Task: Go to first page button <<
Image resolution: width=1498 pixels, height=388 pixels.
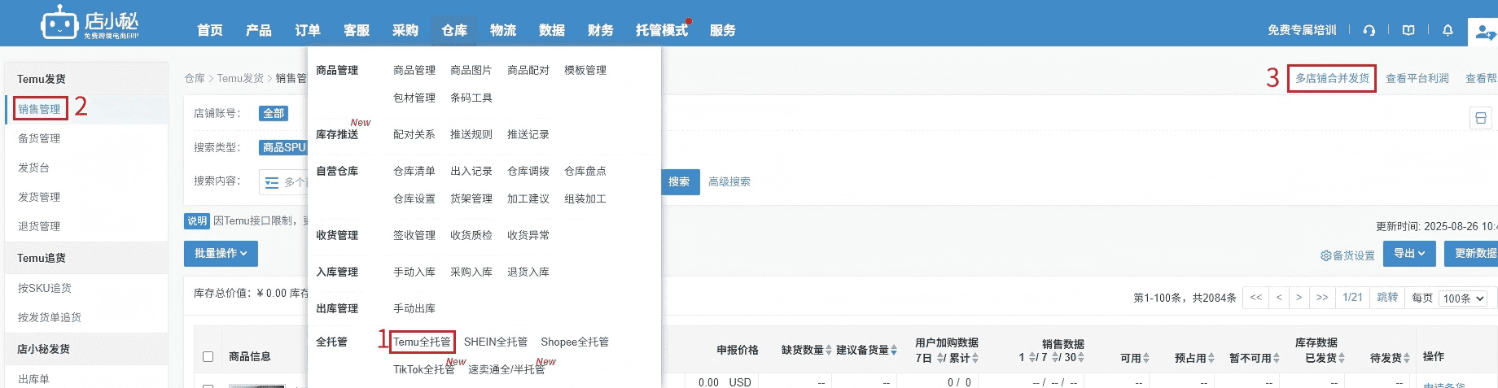Action: 1256,298
